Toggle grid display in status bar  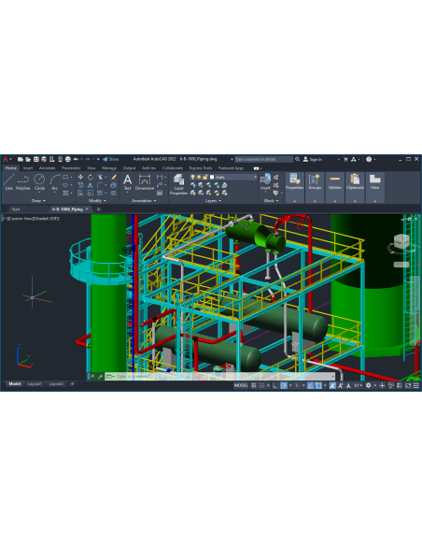254,385
